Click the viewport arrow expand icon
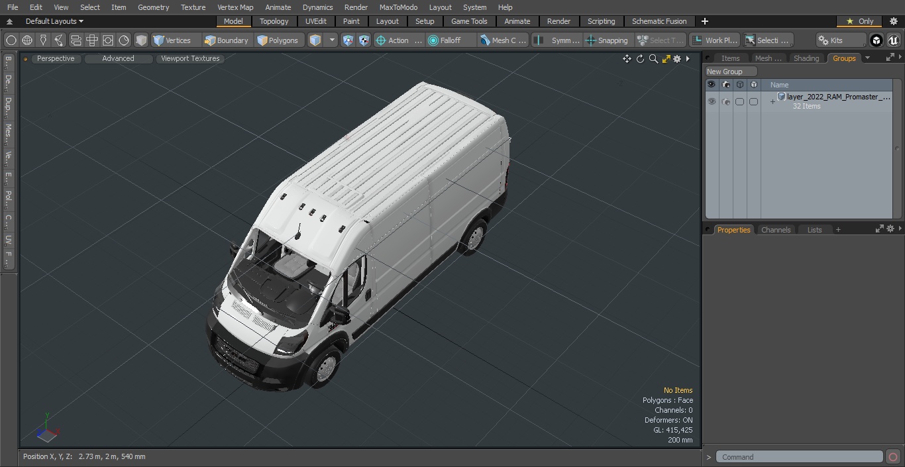This screenshot has width=905, height=467. pos(688,59)
